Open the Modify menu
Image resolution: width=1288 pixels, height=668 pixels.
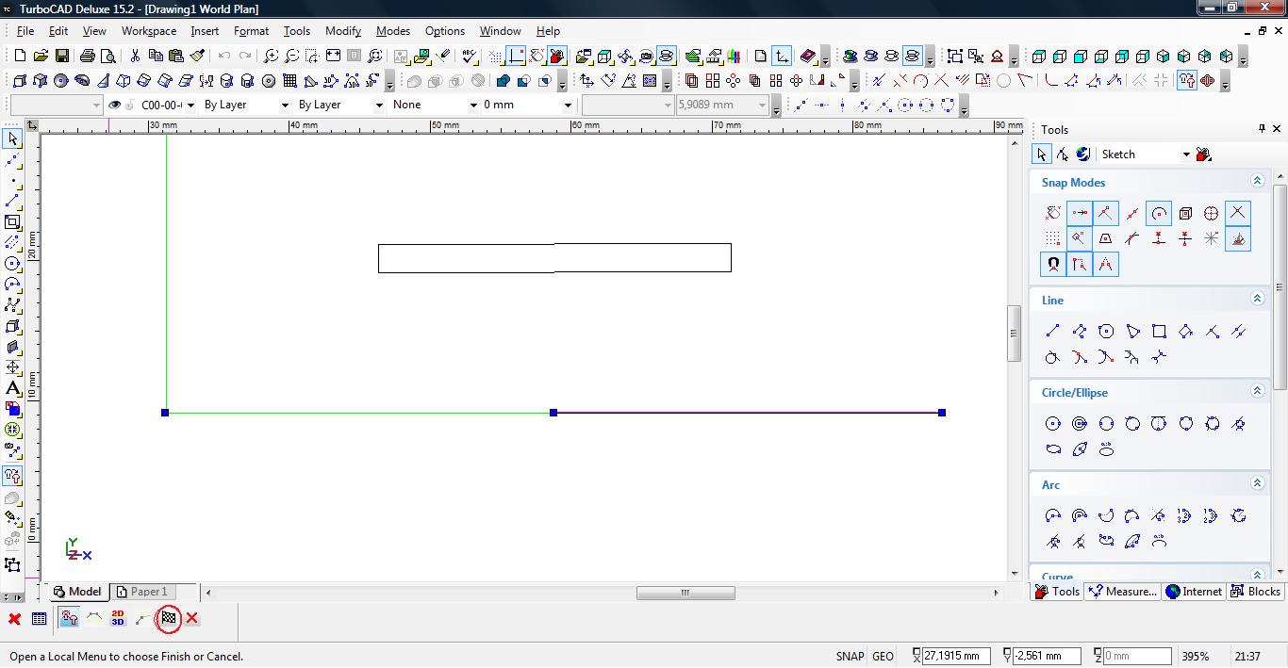342,31
